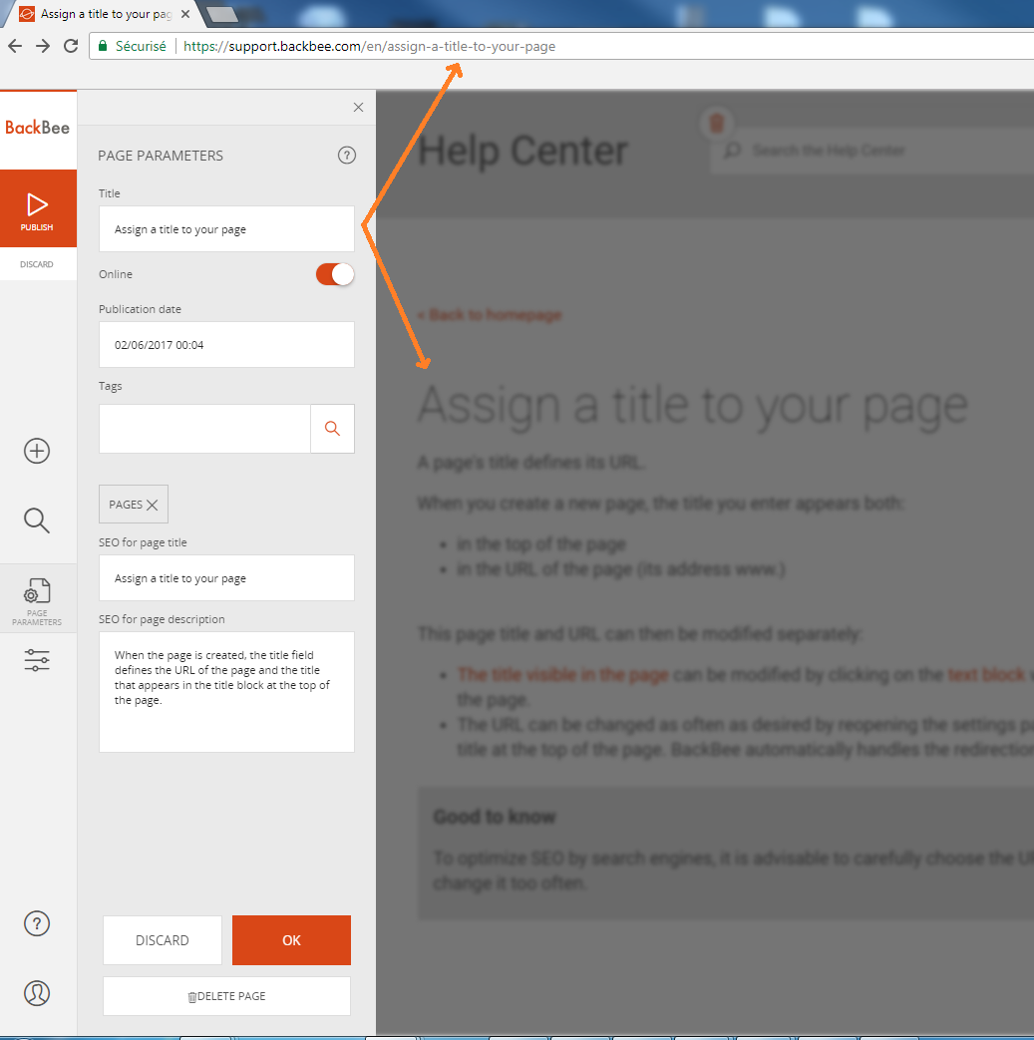
Task: Toggle the Online switch off
Action: pyautogui.click(x=335, y=274)
